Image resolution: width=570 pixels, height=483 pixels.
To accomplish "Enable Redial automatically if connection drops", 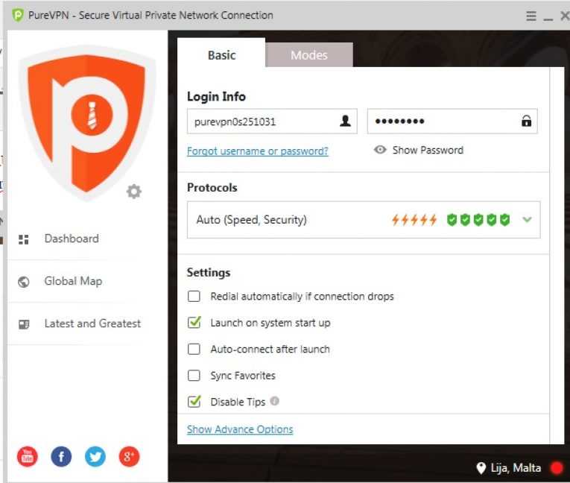I will [x=194, y=296].
